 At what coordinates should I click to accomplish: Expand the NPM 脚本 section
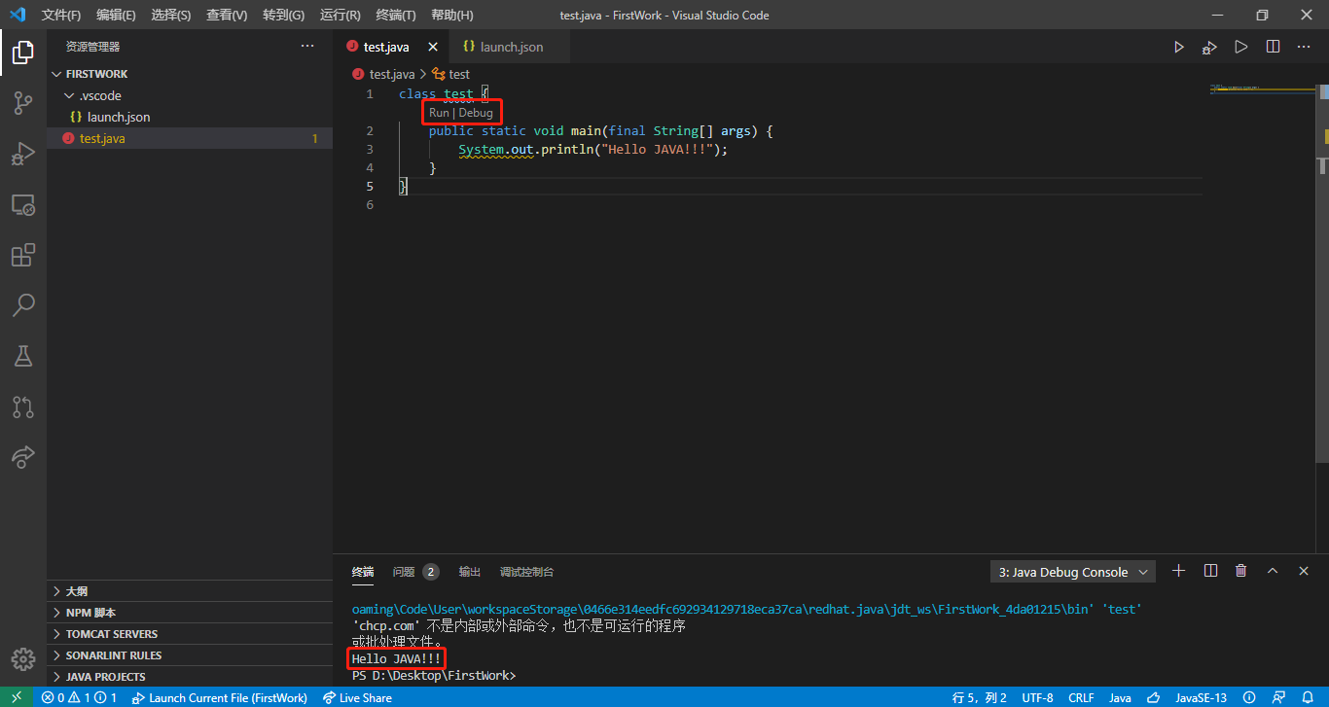[190, 613]
